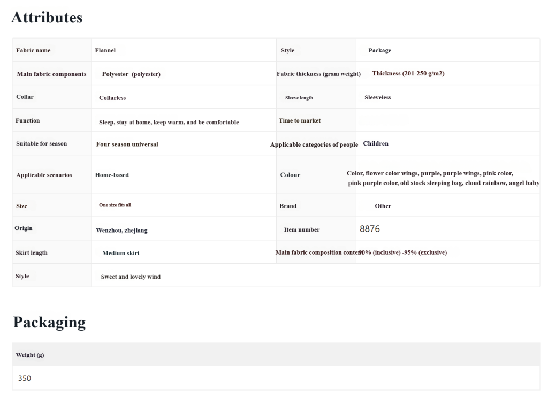This screenshot has width=548, height=398.
Task: Click the Home-based scenario value
Action: click(x=112, y=175)
